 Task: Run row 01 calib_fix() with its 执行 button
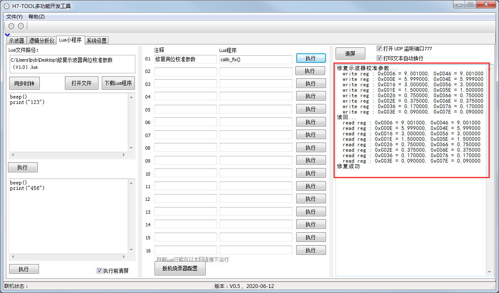310,58
